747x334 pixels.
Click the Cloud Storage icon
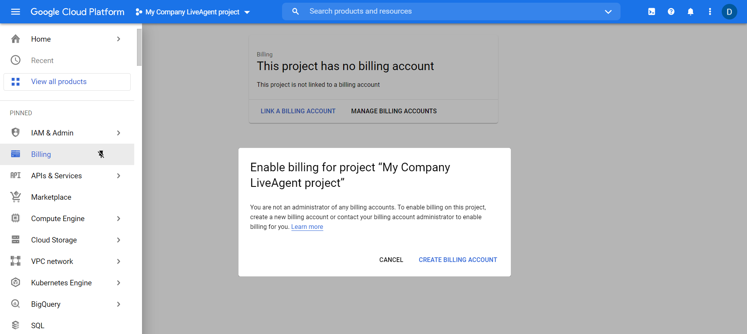click(x=16, y=240)
